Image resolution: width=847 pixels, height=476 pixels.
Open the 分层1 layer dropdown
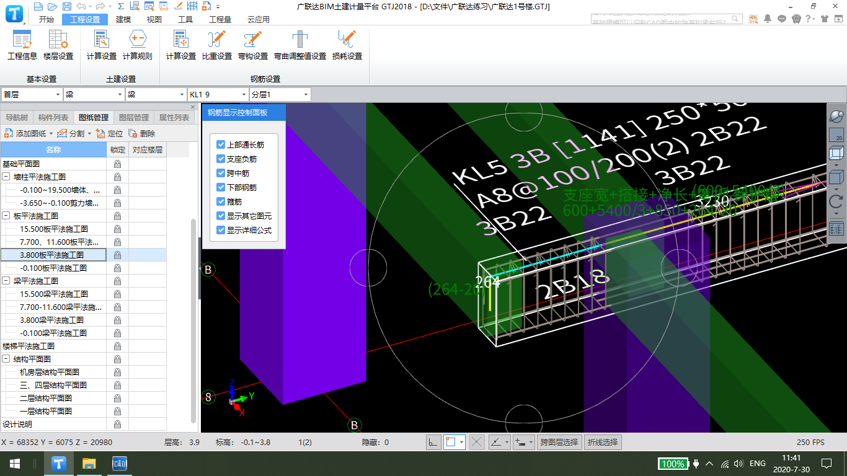(280, 95)
